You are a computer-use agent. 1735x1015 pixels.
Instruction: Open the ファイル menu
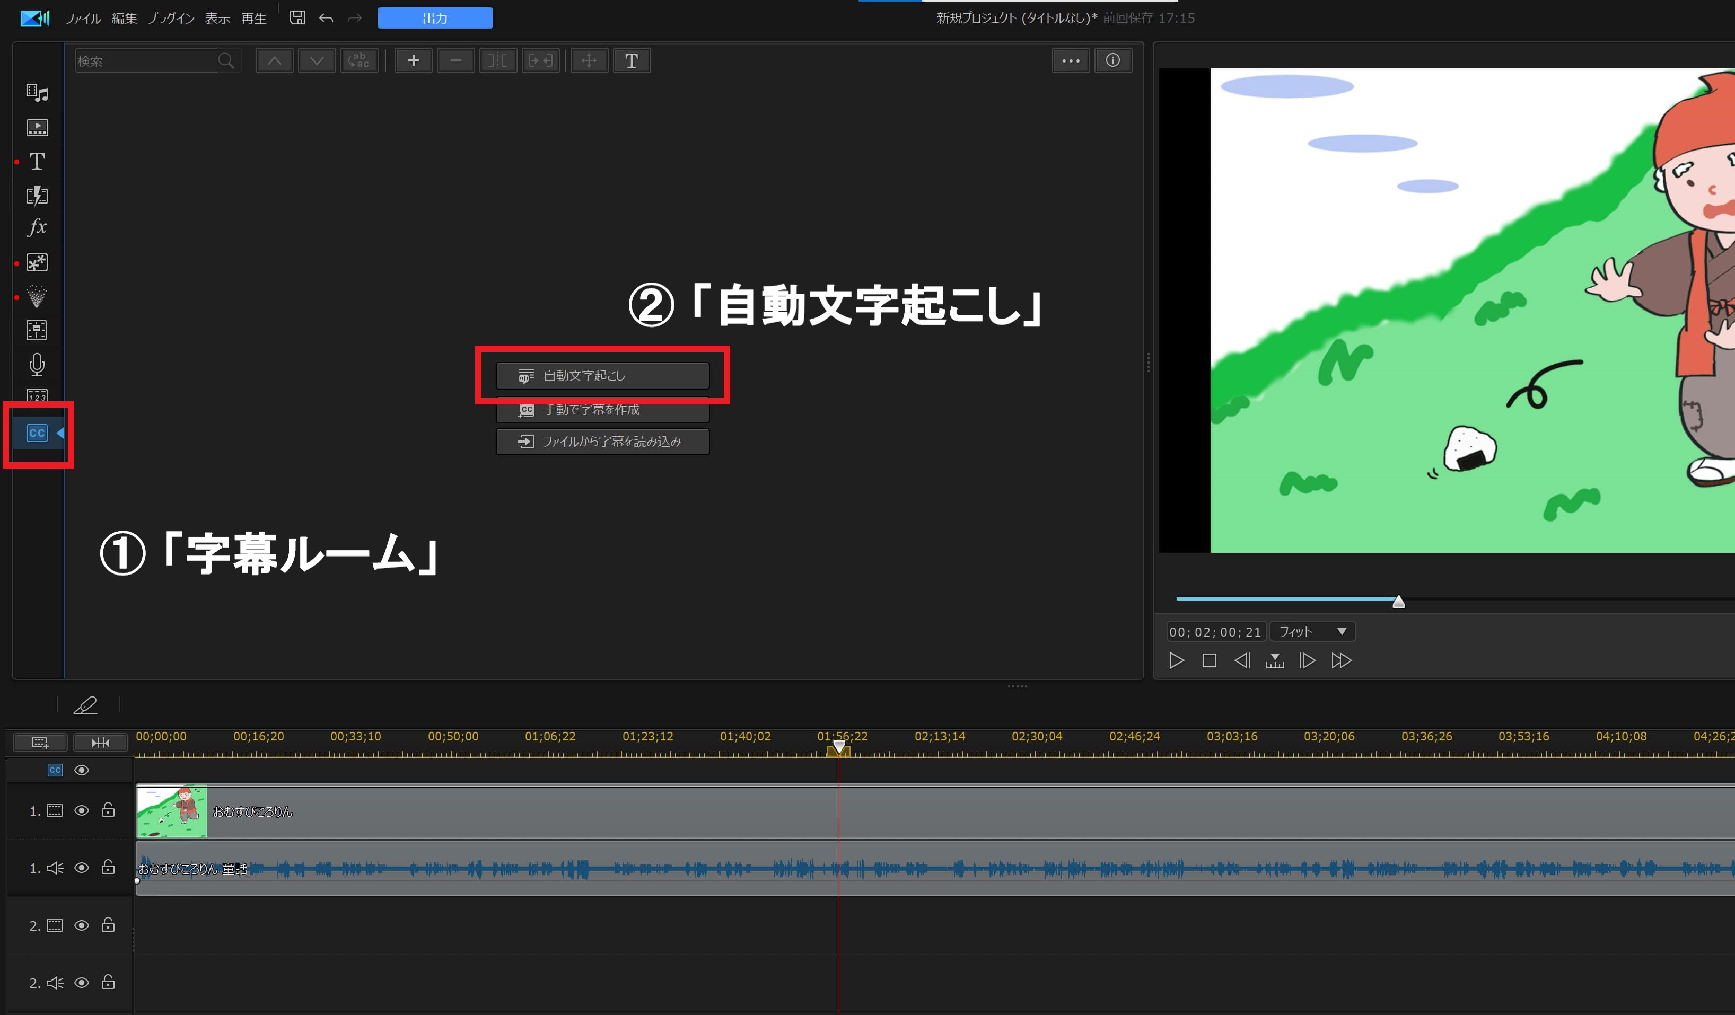(83, 19)
